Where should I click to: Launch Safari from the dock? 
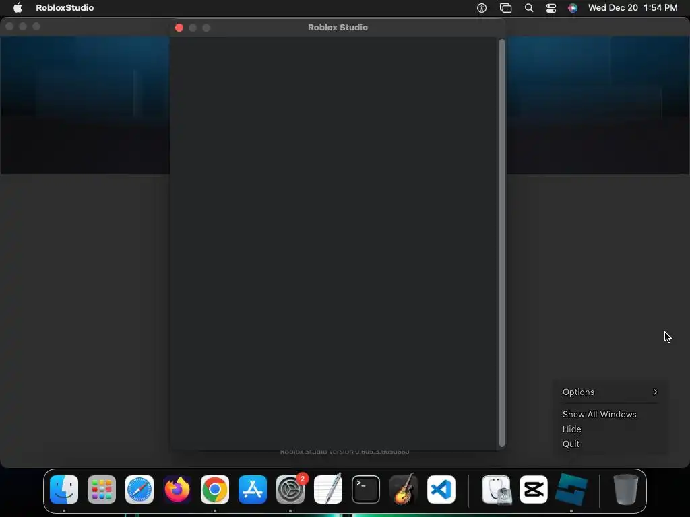point(139,489)
